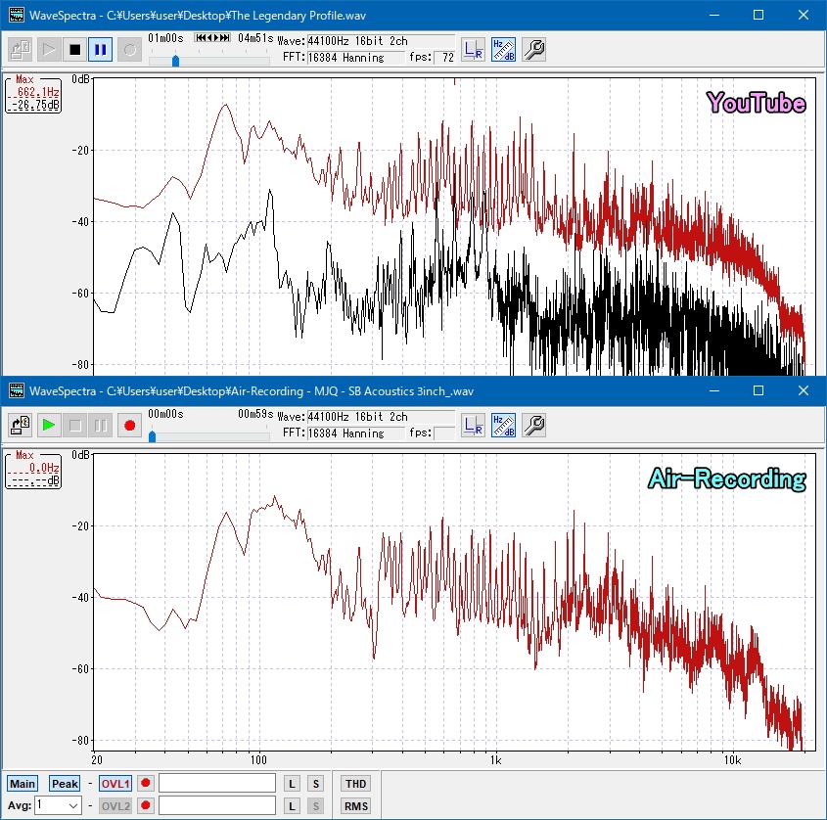Click the S button in the OVL2 row
Screen dimensions: 827x820
tap(316, 806)
